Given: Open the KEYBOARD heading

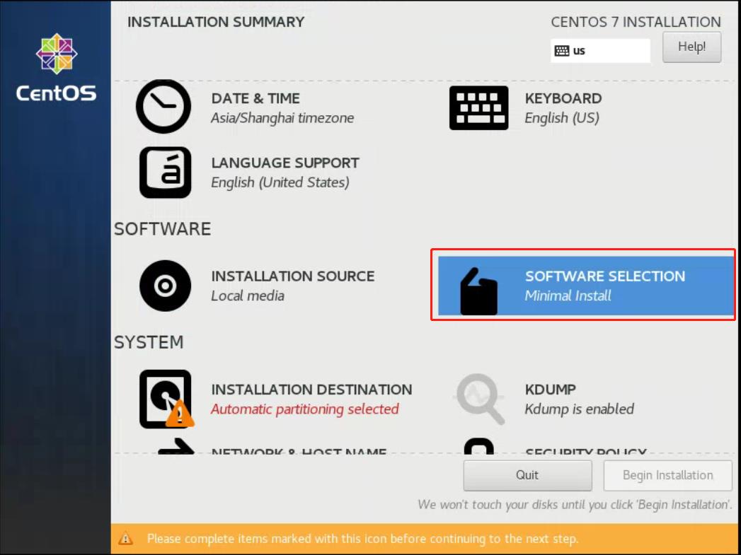Looking at the screenshot, I should click(x=563, y=98).
